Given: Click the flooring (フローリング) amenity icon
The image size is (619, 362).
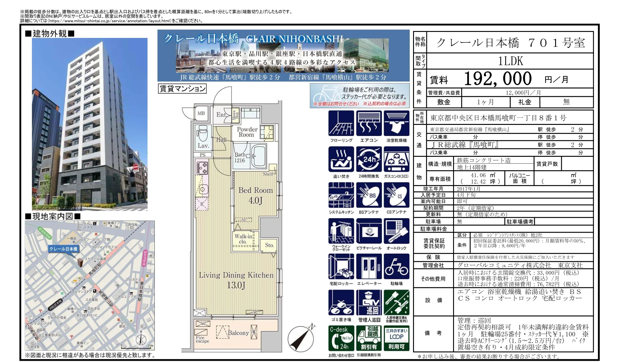Looking at the screenshot, I should coord(341,123).
